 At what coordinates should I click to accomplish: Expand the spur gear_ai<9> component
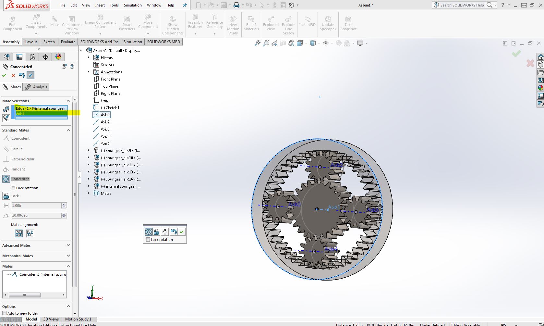coord(89,150)
